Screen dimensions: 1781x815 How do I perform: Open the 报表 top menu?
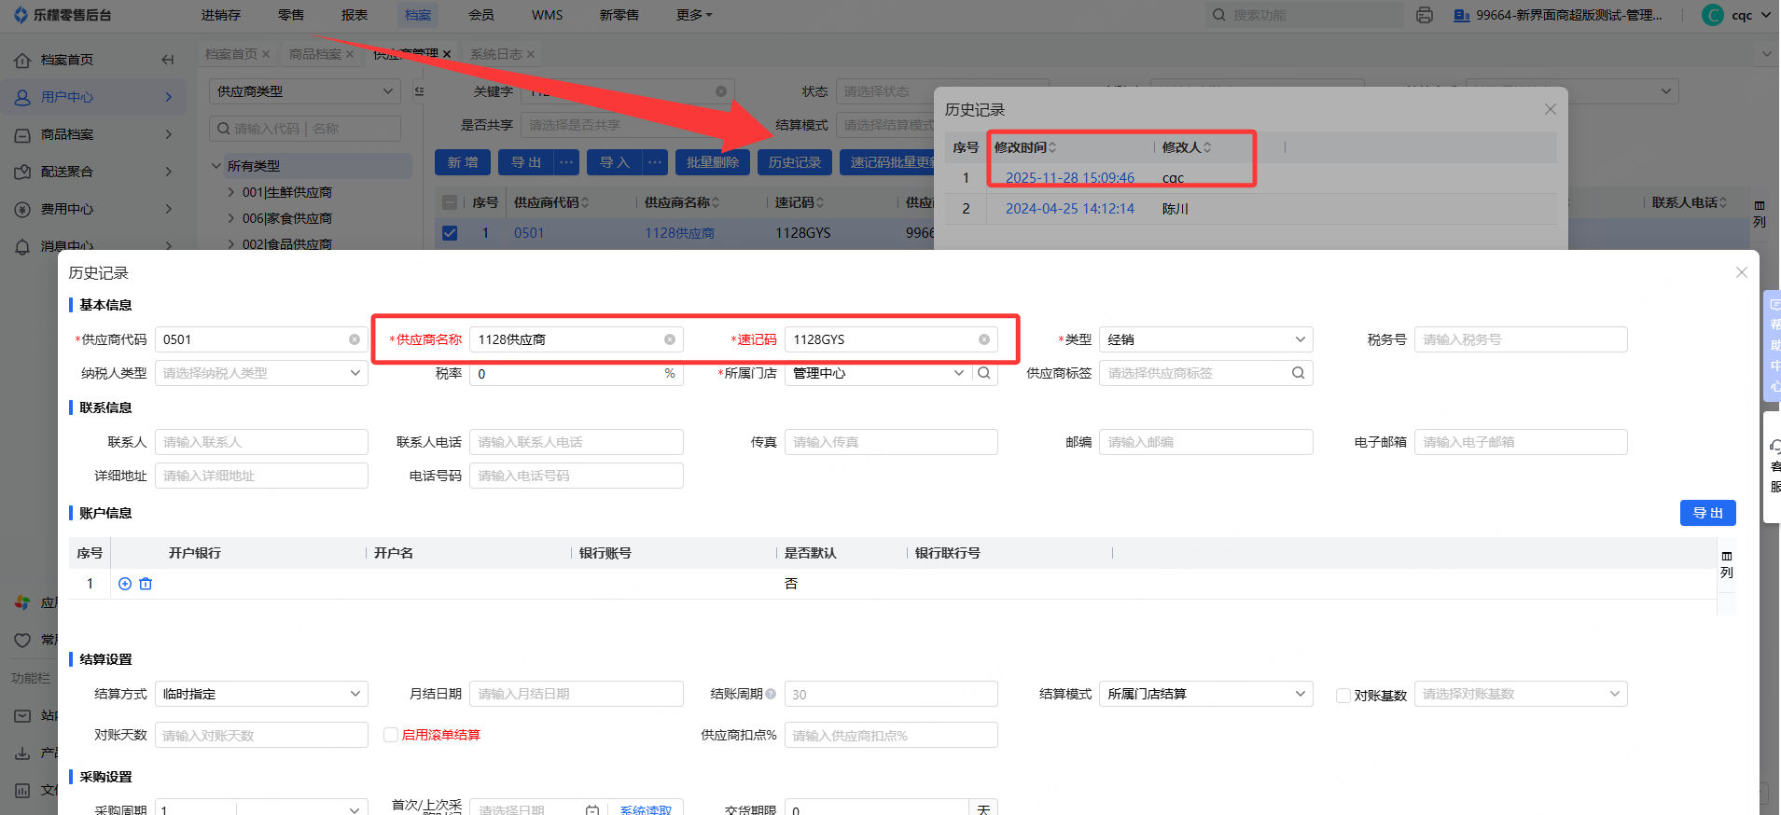click(355, 15)
